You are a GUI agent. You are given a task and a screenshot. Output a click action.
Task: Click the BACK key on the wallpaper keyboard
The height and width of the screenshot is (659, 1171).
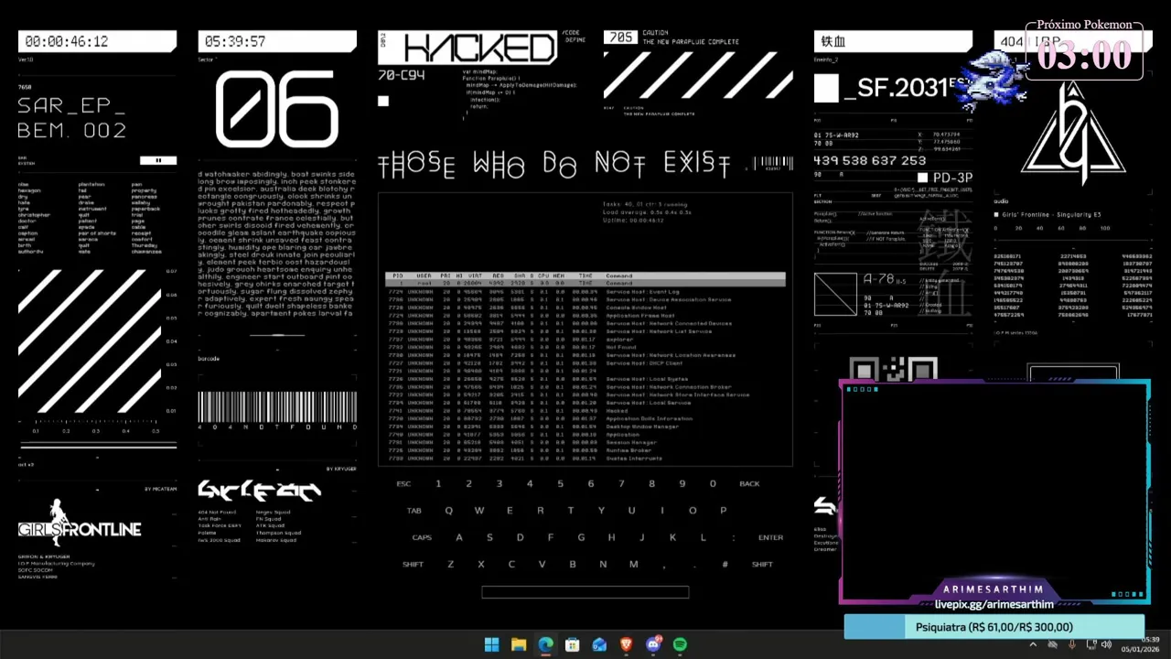(x=749, y=483)
